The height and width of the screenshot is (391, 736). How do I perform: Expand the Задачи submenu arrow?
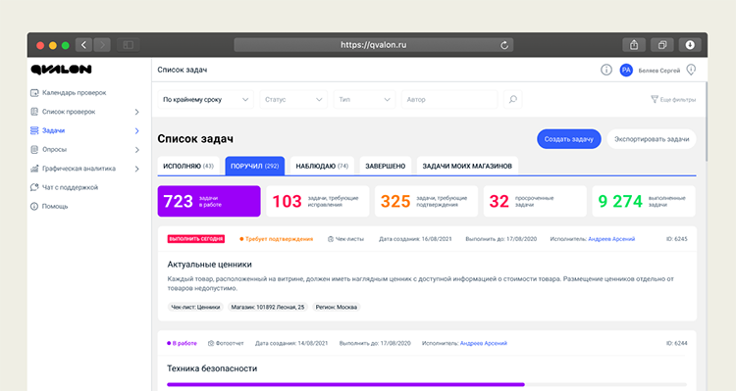(x=137, y=130)
